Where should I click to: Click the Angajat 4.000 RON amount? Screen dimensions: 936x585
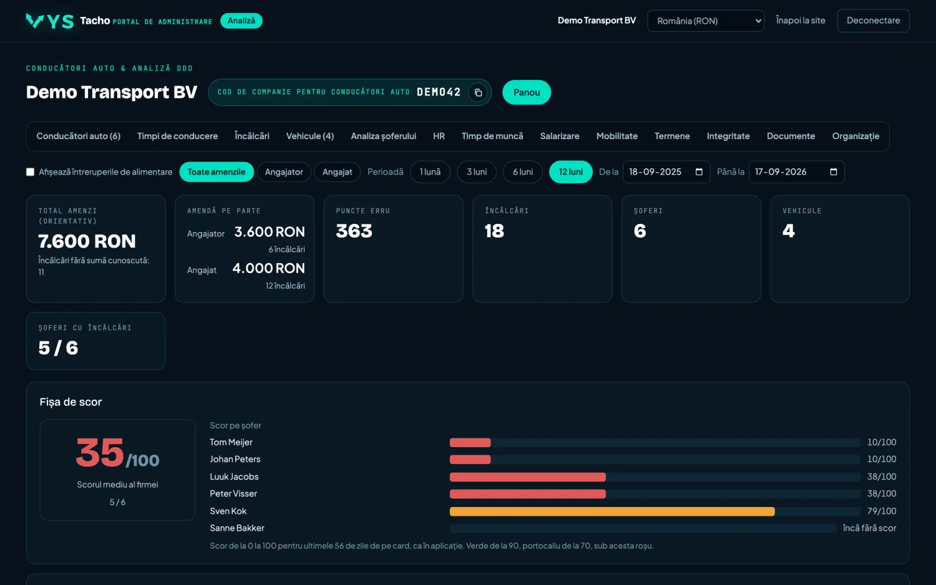pos(268,268)
